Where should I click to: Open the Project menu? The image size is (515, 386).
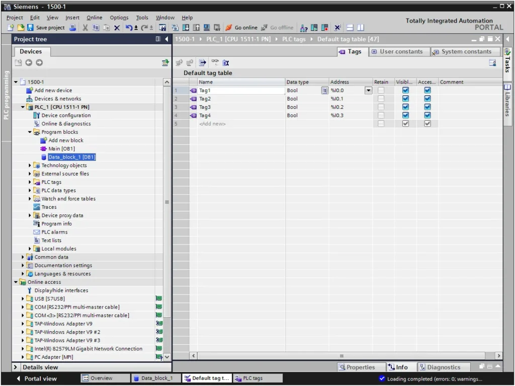point(15,18)
